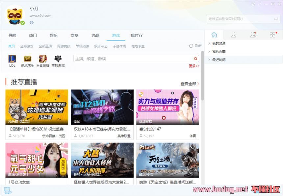This screenshot has height=196, width=283.
Task: Click the home icon in right panel
Action: (x=214, y=35)
